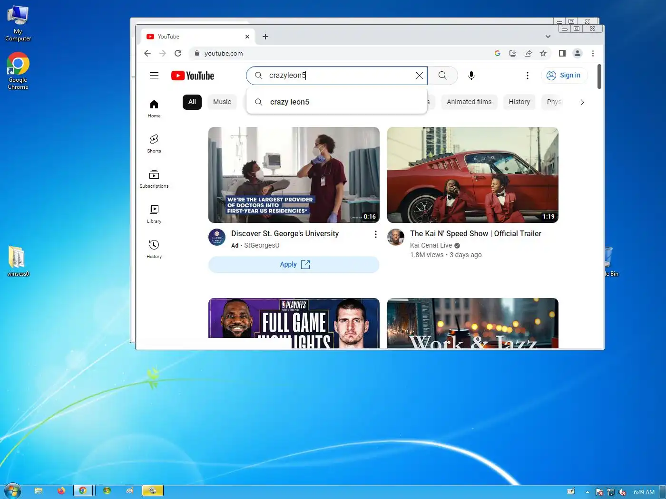This screenshot has height=499, width=666.
Task: Switch to the YouTube browser tab
Action: pyautogui.click(x=198, y=37)
